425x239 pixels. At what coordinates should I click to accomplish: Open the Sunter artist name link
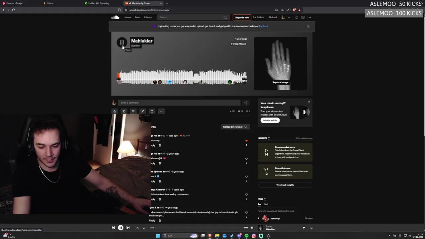(x=135, y=46)
